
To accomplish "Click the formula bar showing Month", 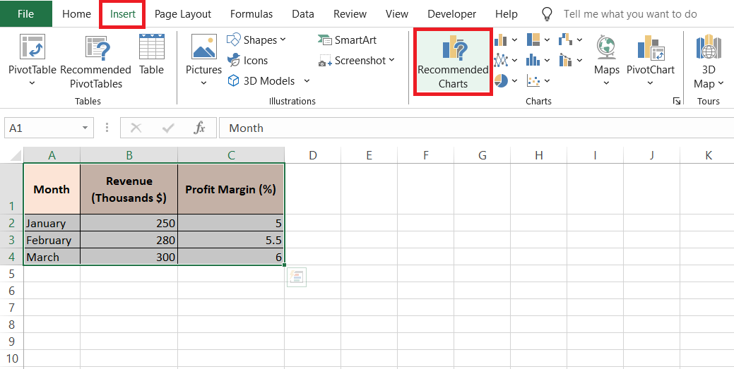I will [x=476, y=128].
